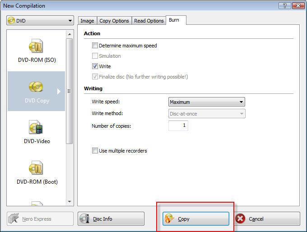307x232 pixels.
Task: Open the Write method Disc-at-once dropdown
Action: point(207,114)
